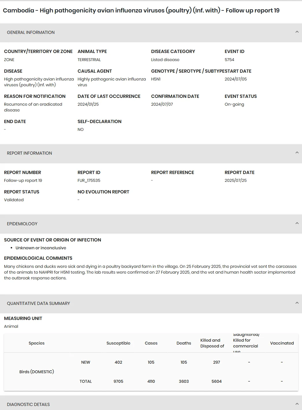302x410 pixels.
Task: Click the Species column header
Action: click(x=36, y=343)
